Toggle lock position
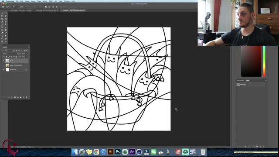The width and height of the screenshot is (279, 157). pyautogui.click(x=11, y=57)
